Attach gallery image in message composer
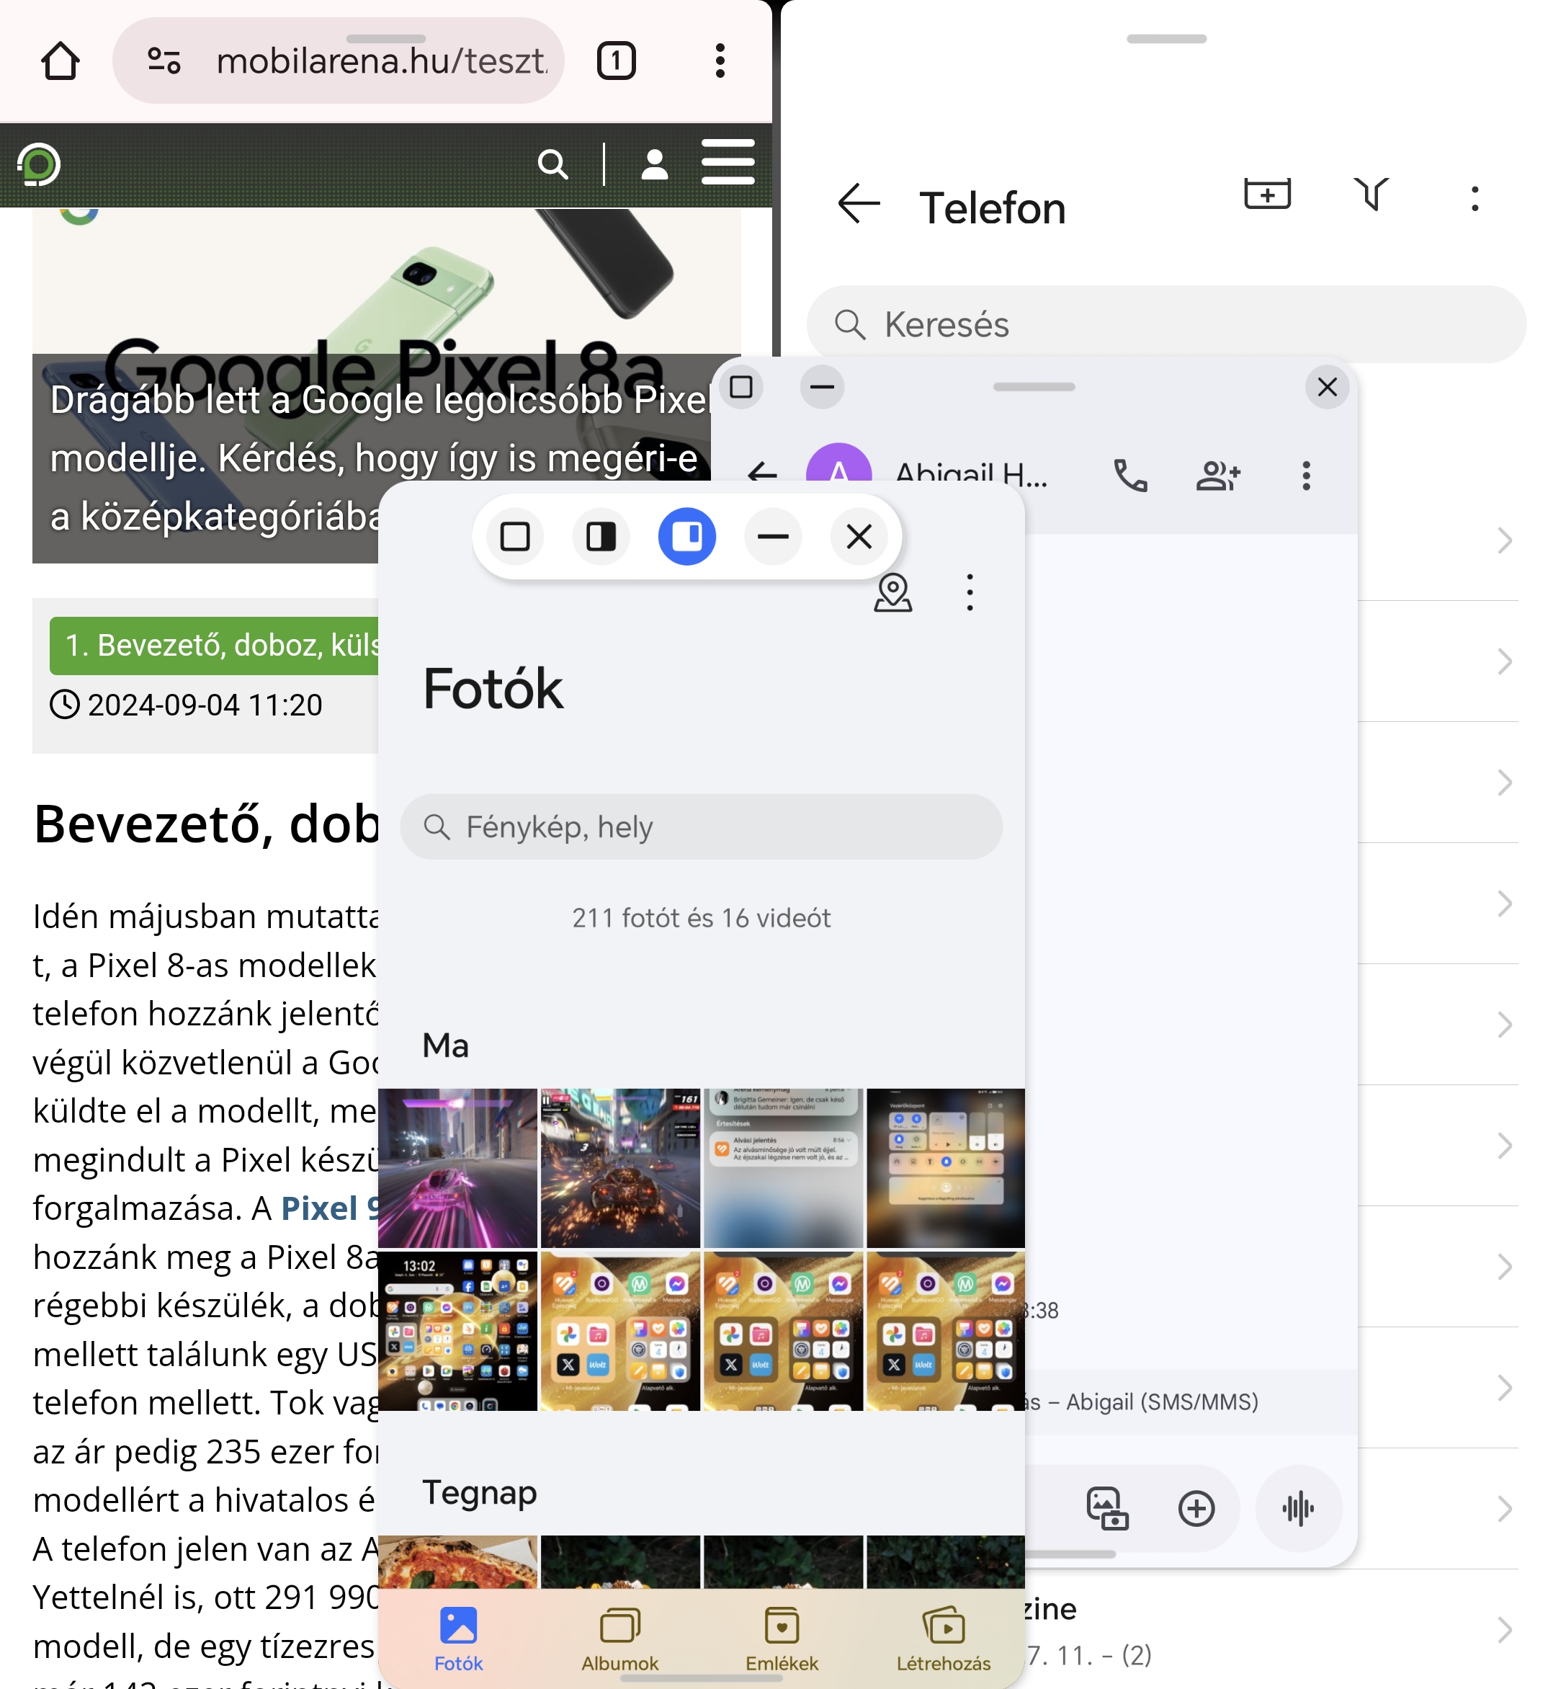This screenshot has width=1553, height=1689. (x=1108, y=1508)
